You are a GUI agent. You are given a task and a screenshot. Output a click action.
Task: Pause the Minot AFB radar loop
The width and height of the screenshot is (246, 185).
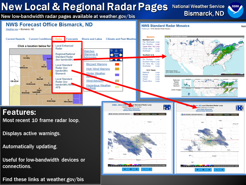(131, 169)
